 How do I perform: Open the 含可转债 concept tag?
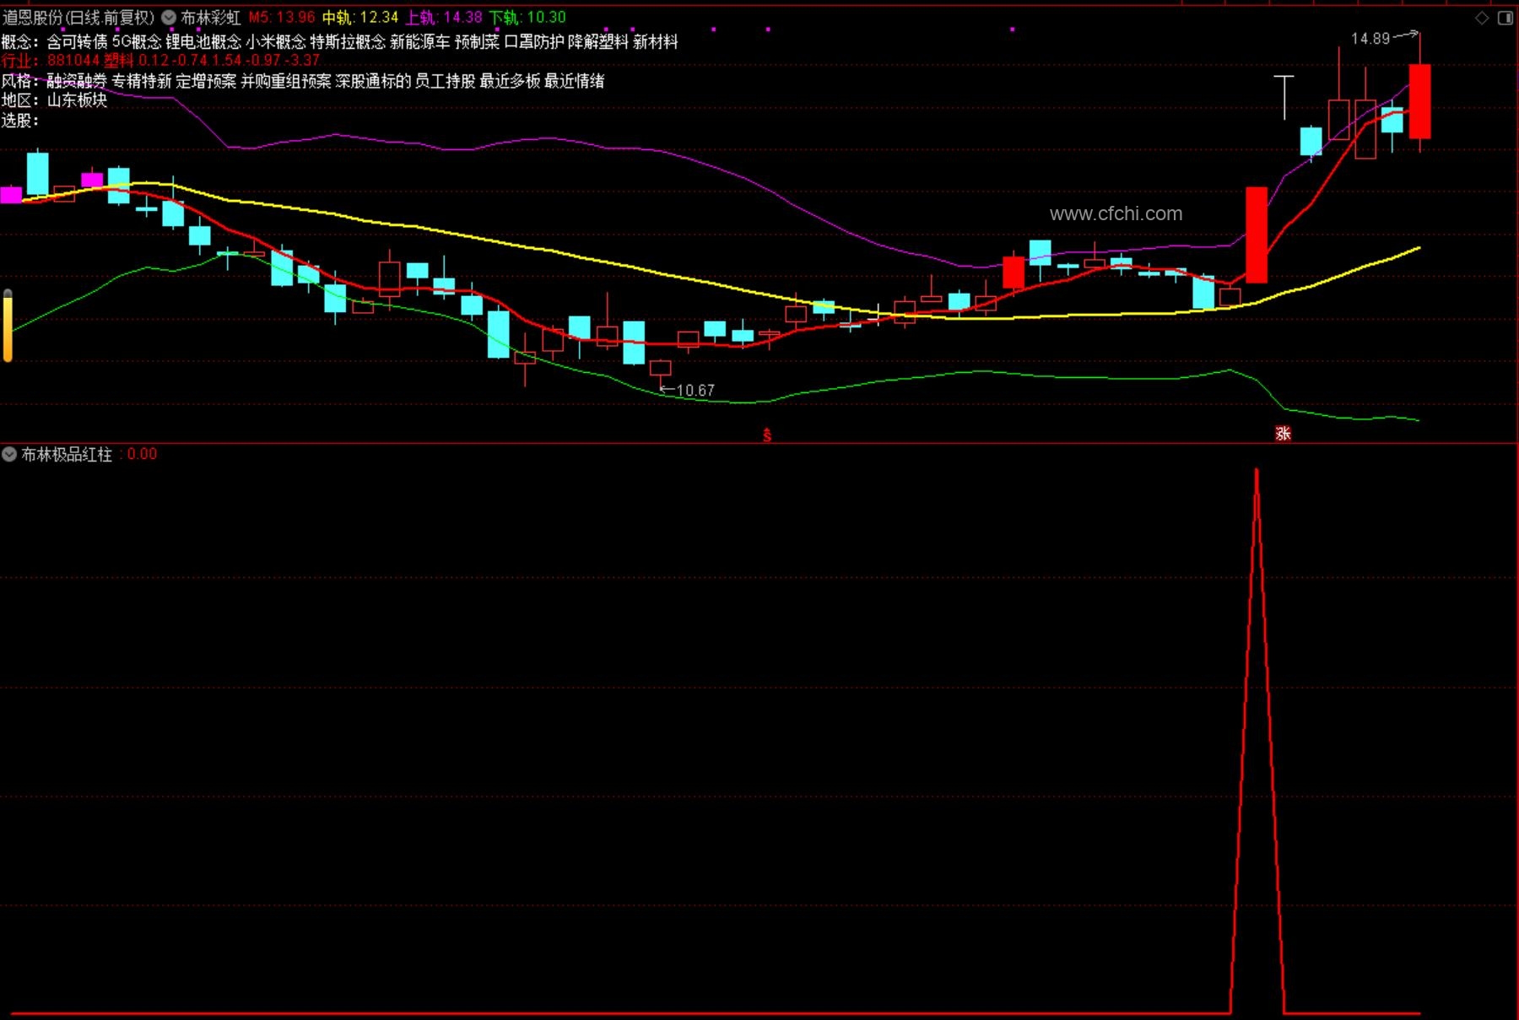[x=77, y=42]
